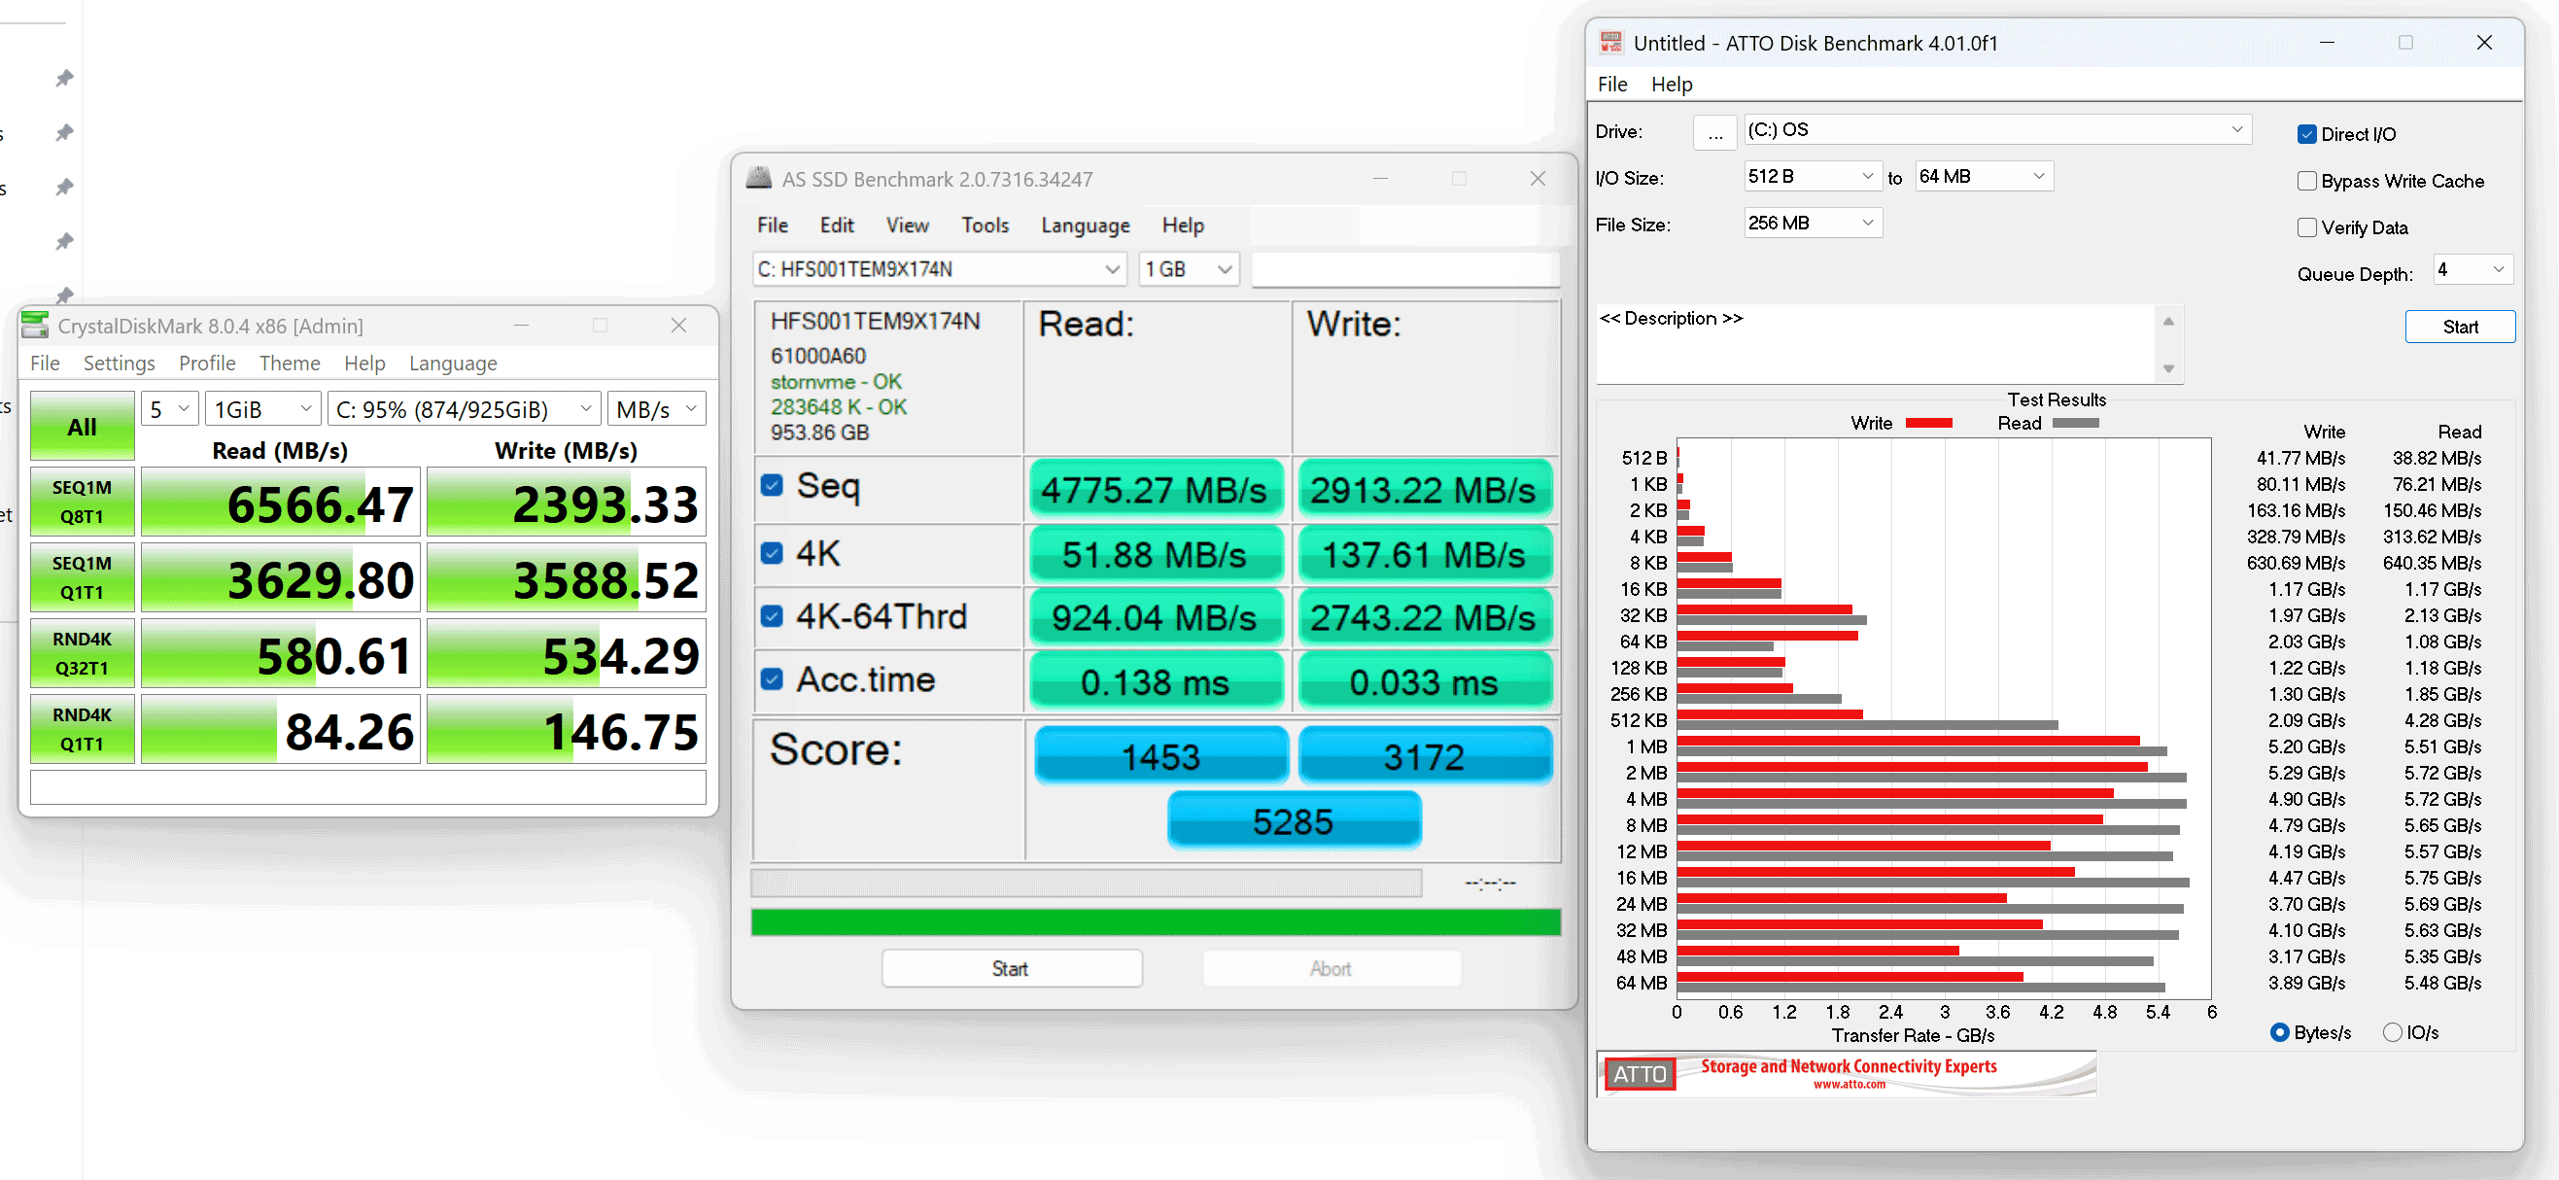Viewport: 2559px width, 1180px height.
Task: Open the 1GiB test size dropdown
Action: click(x=263, y=409)
